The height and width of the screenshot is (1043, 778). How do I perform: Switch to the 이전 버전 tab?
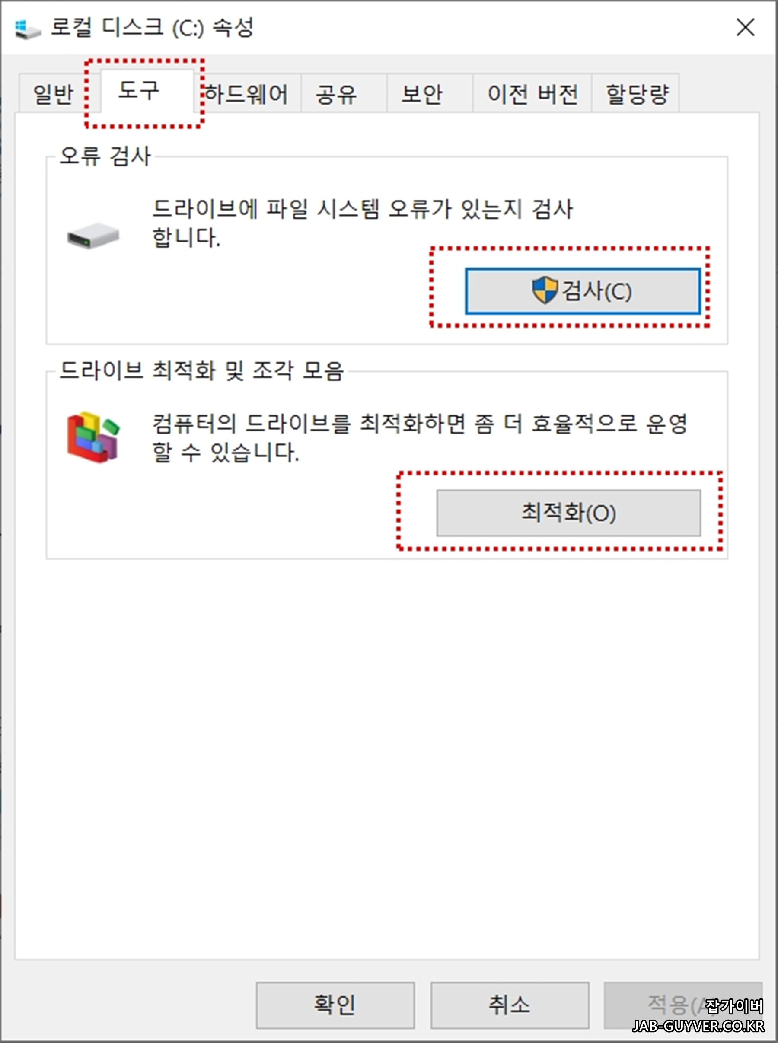point(532,94)
